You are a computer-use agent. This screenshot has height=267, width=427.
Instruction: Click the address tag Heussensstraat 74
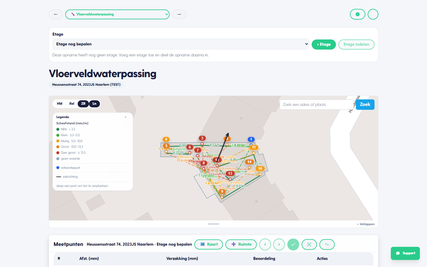[86, 85]
